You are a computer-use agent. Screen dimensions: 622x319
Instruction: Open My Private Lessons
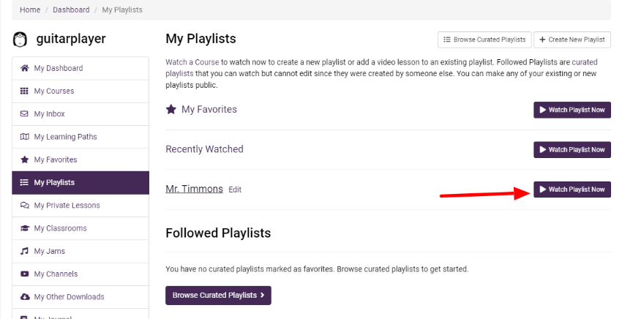click(x=80, y=206)
